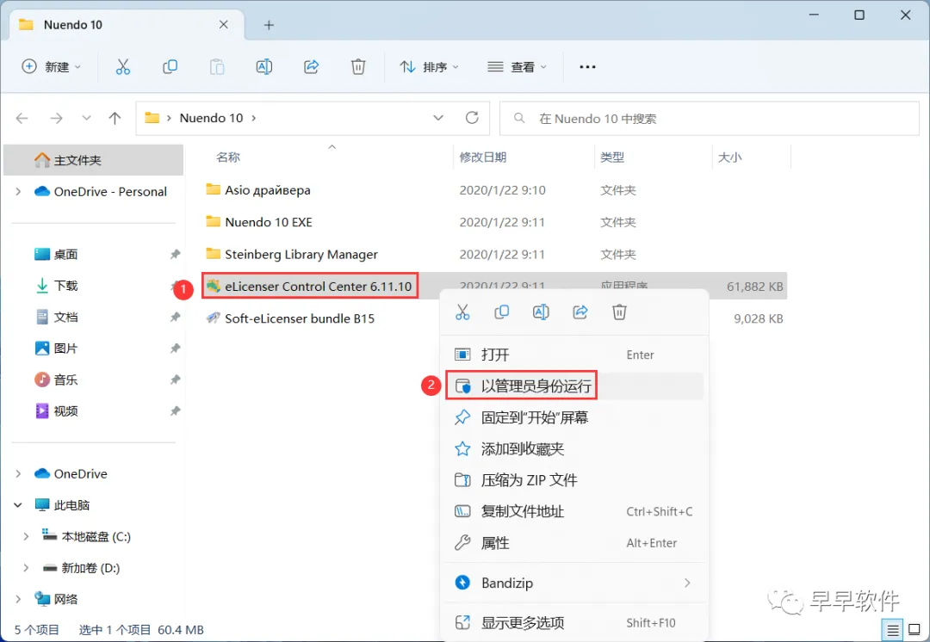
Task: Click the Share icon in the toolbar
Action: point(312,67)
